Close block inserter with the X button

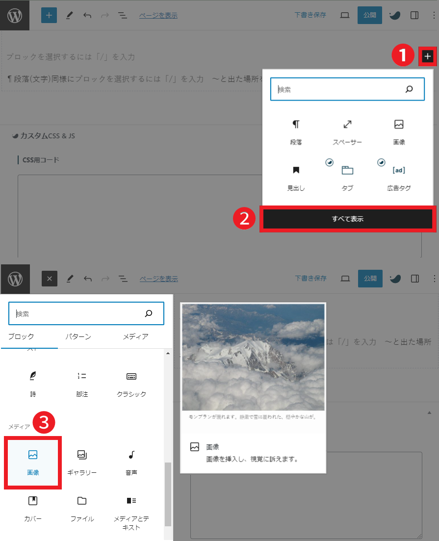pyautogui.click(x=50, y=279)
